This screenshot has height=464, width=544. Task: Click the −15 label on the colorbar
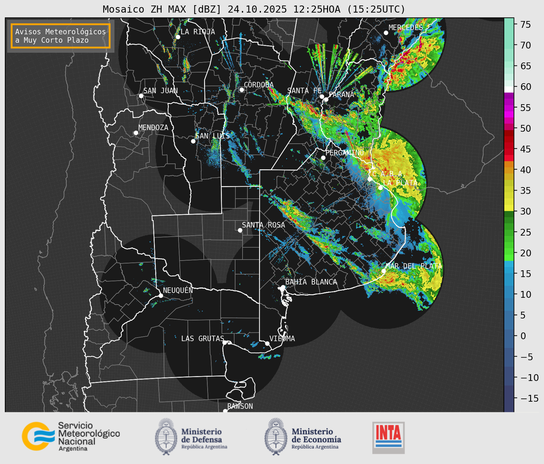point(529,398)
